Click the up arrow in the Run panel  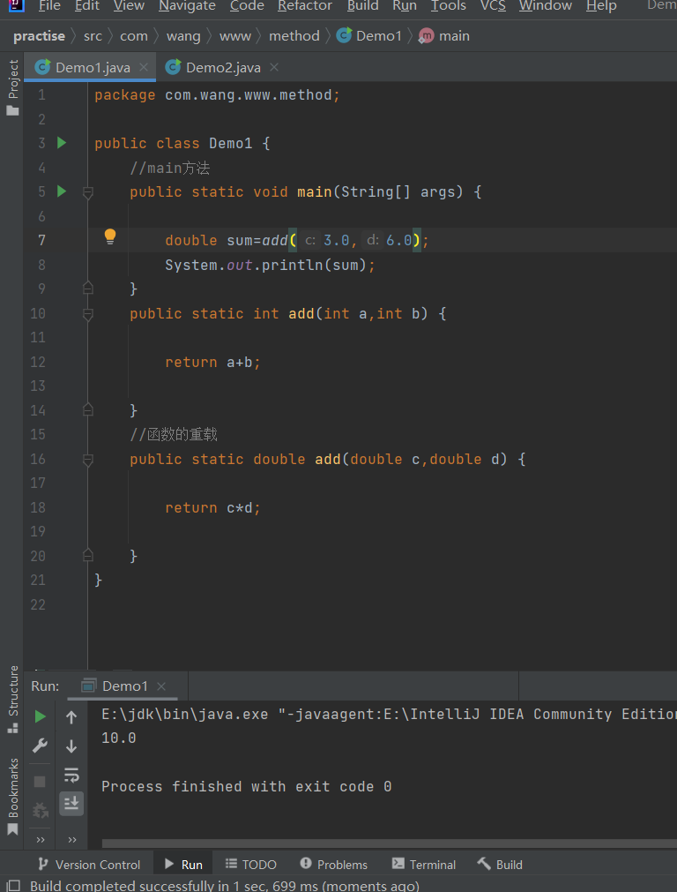coord(71,717)
